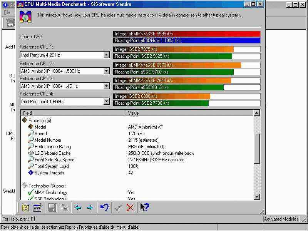308x231 pixels.
Task: Click the Value column header
Action: click(x=189, y=113)
